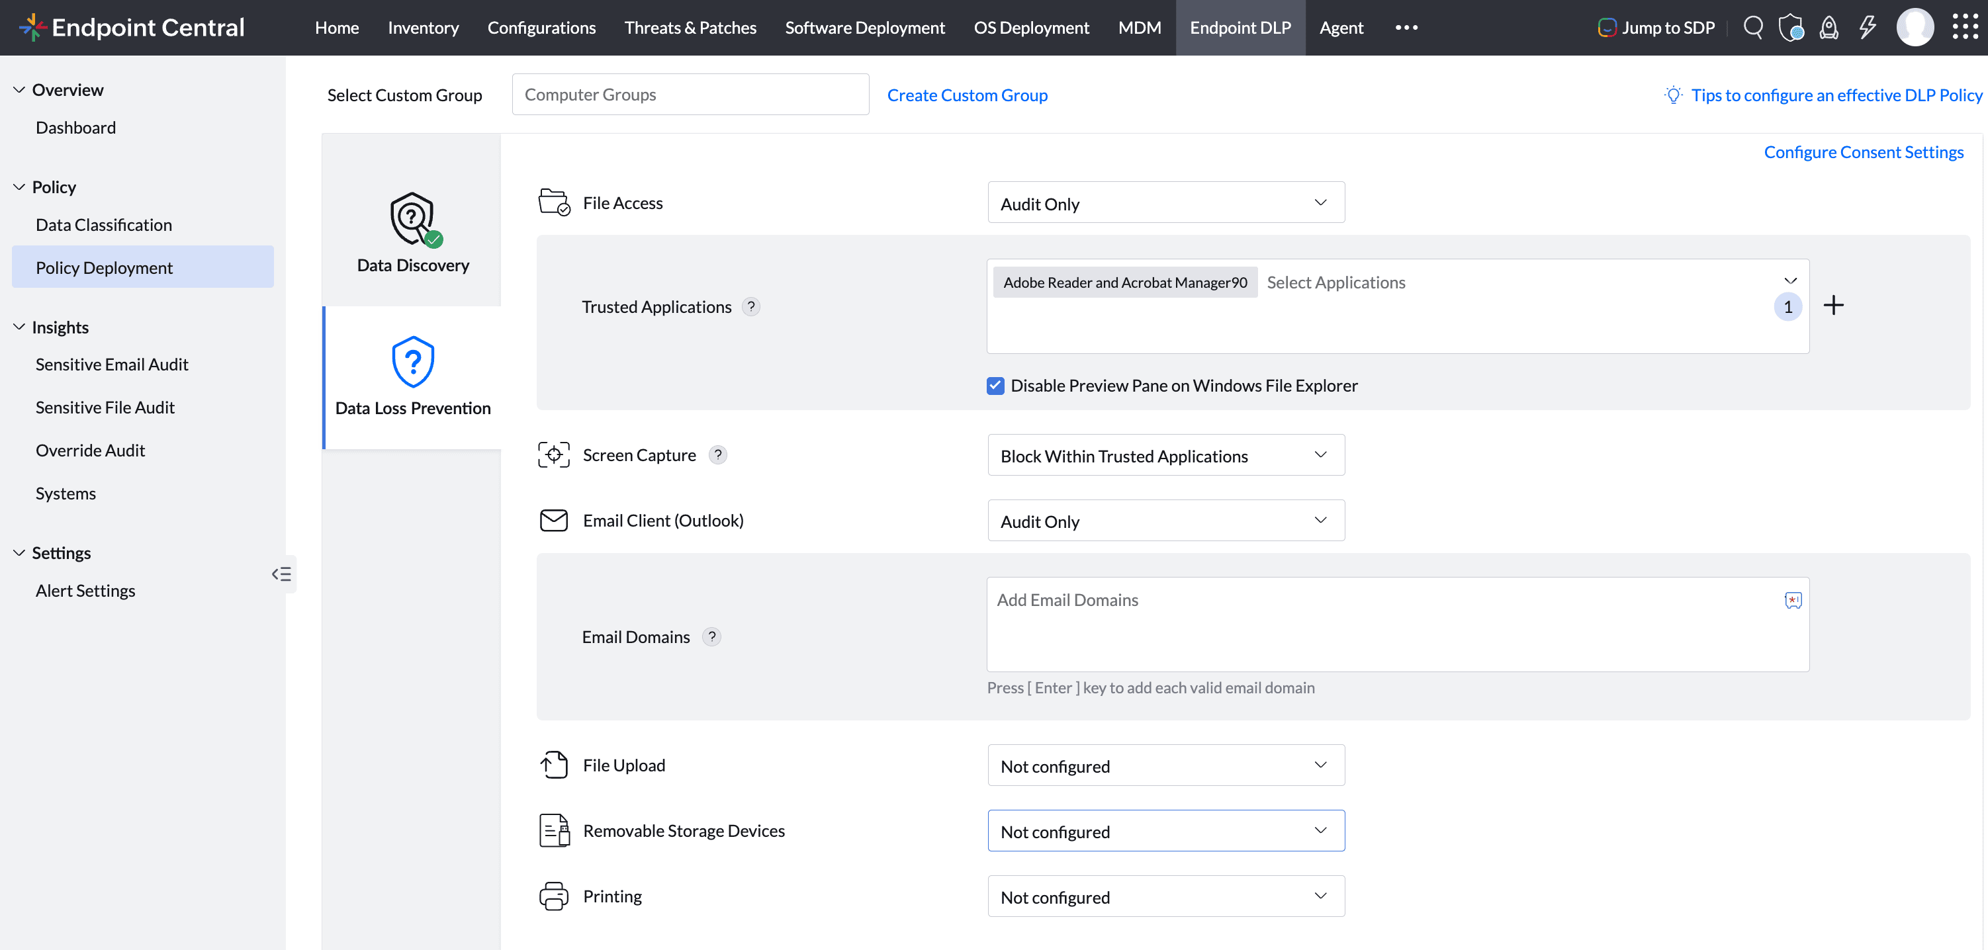This screenshot has width=1988, height=950.
Task: Click the Add Email Domains text area
Action: coord(1398,624)
